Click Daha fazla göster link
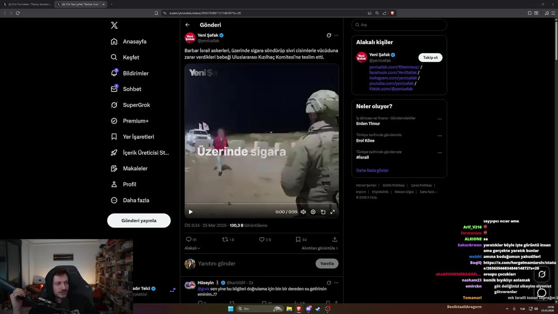Screen dimensions: 558x314 click(372, 171)
